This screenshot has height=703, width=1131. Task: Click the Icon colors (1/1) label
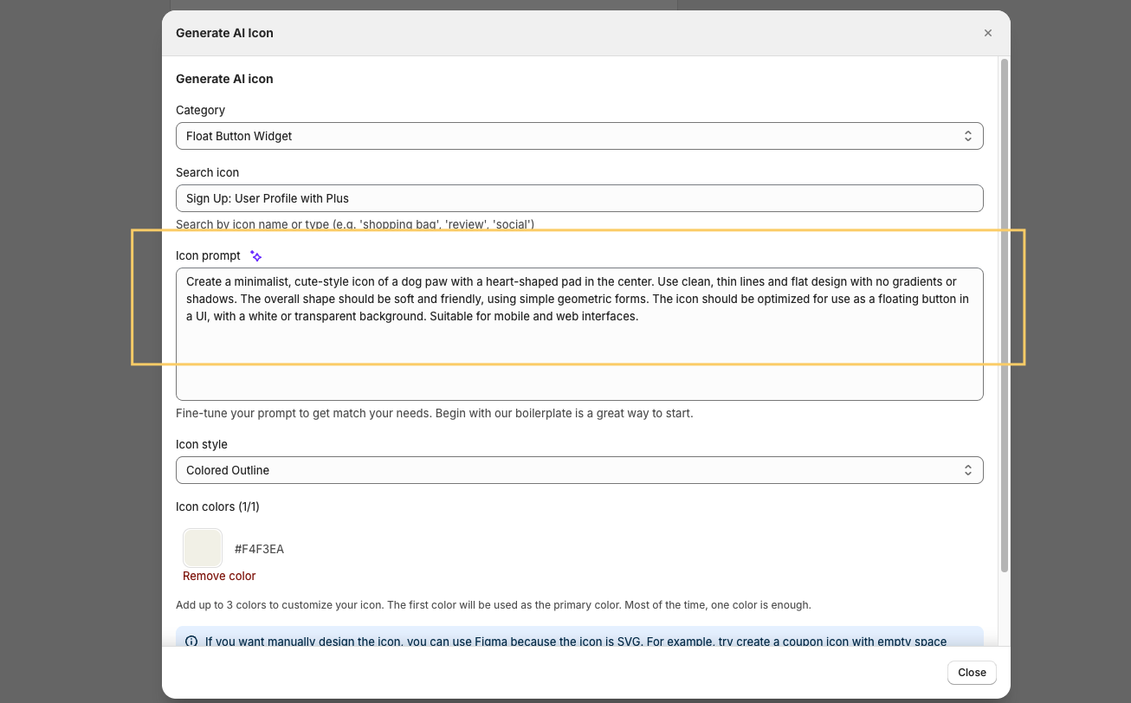coord(217,506)
